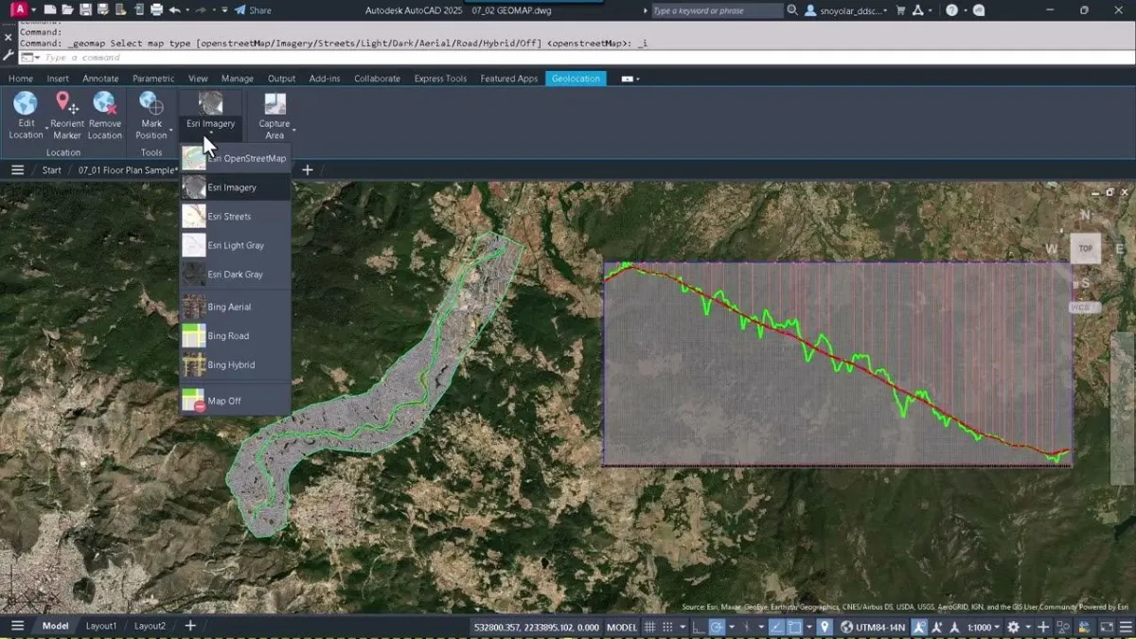Screen dimensions: 1136x639
Task: Open the UTM84-14N coordinate system selector
Action: point(873,627)
